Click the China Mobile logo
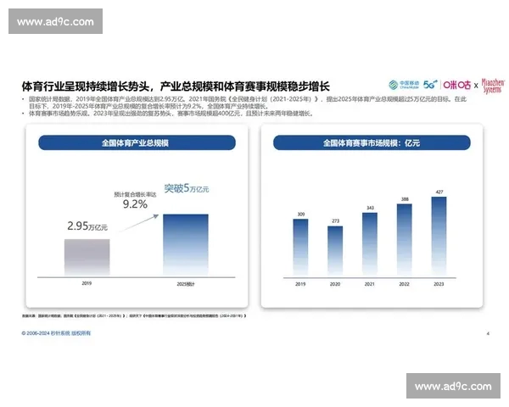Viewport: 509px width, 407px height. (x=404, y=85)
